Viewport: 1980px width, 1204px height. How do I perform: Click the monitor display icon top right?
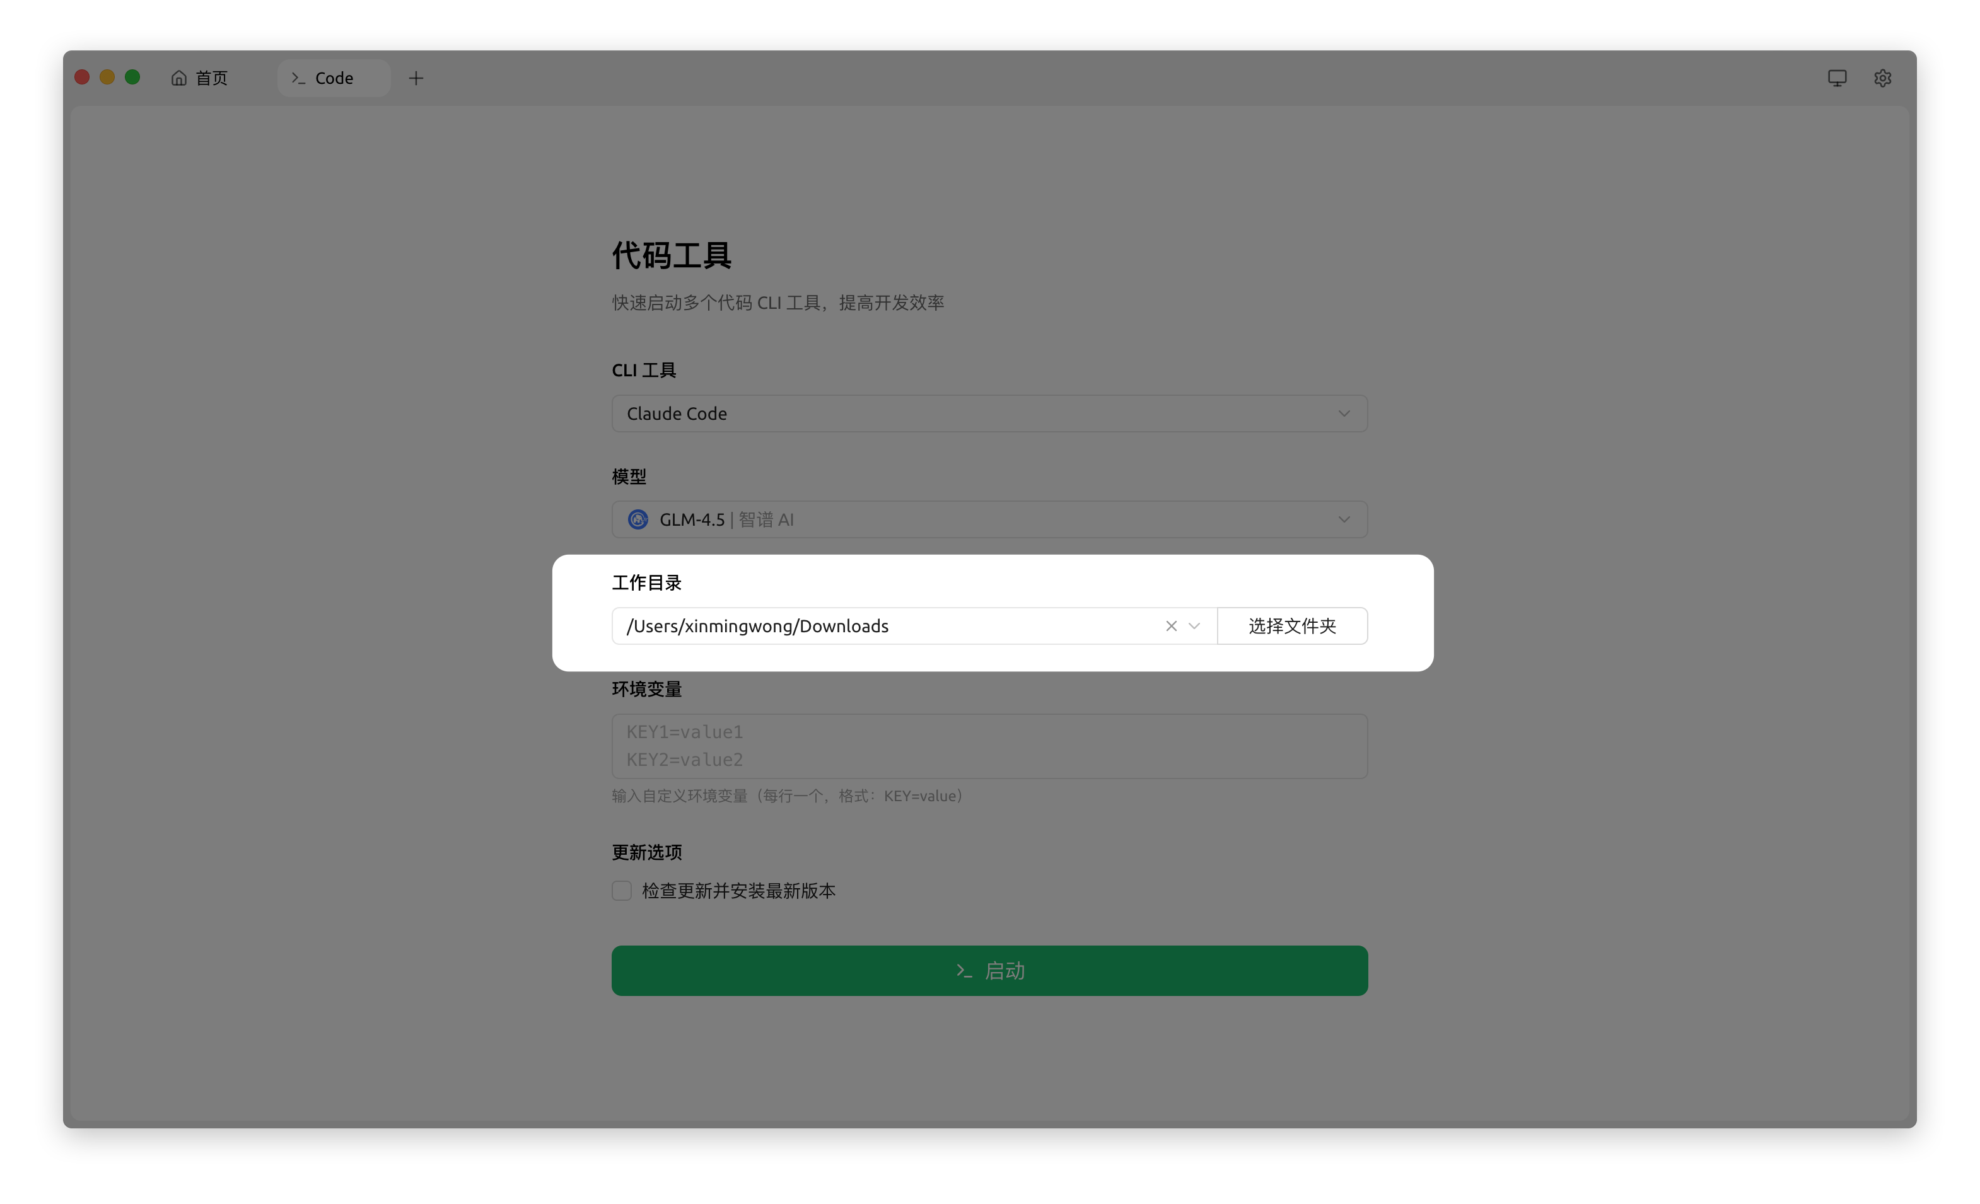[x=1836, y=78]
